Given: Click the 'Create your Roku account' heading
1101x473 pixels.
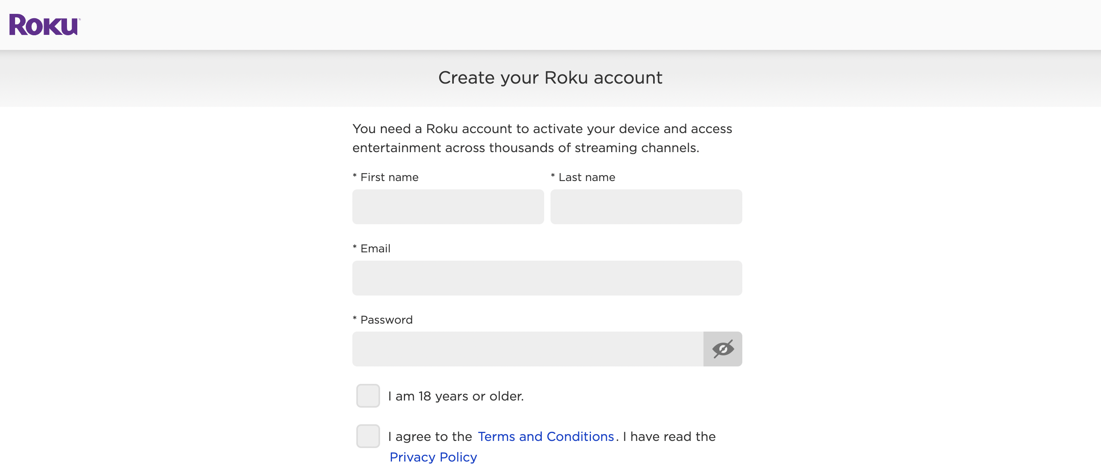Looking at the screenshot, I should [x=550, y=78].
